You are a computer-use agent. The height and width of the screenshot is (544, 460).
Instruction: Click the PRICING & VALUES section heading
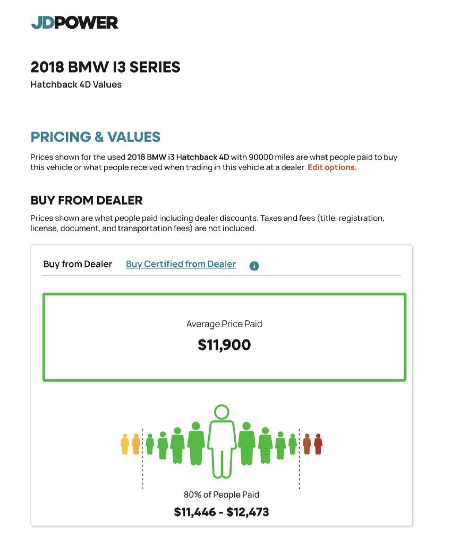96,137
